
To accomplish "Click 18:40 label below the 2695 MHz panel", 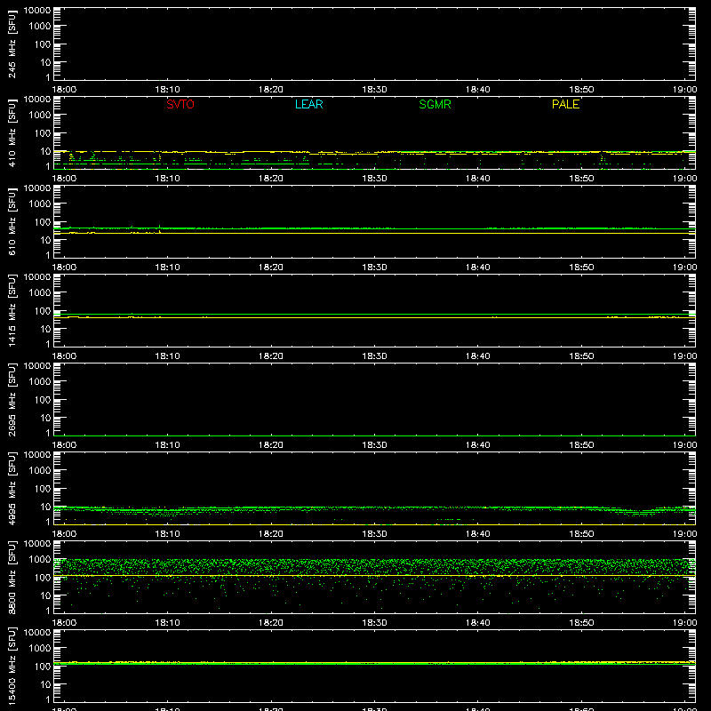I will coord(478,445).
